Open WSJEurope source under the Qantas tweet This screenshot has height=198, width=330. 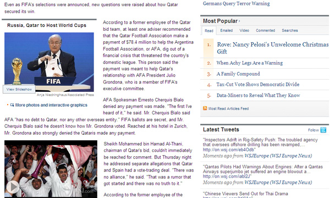pos(278,183)
